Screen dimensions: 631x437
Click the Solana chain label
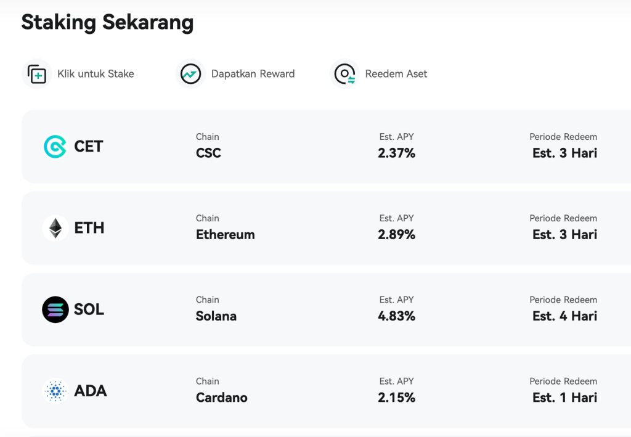(215, 316)
